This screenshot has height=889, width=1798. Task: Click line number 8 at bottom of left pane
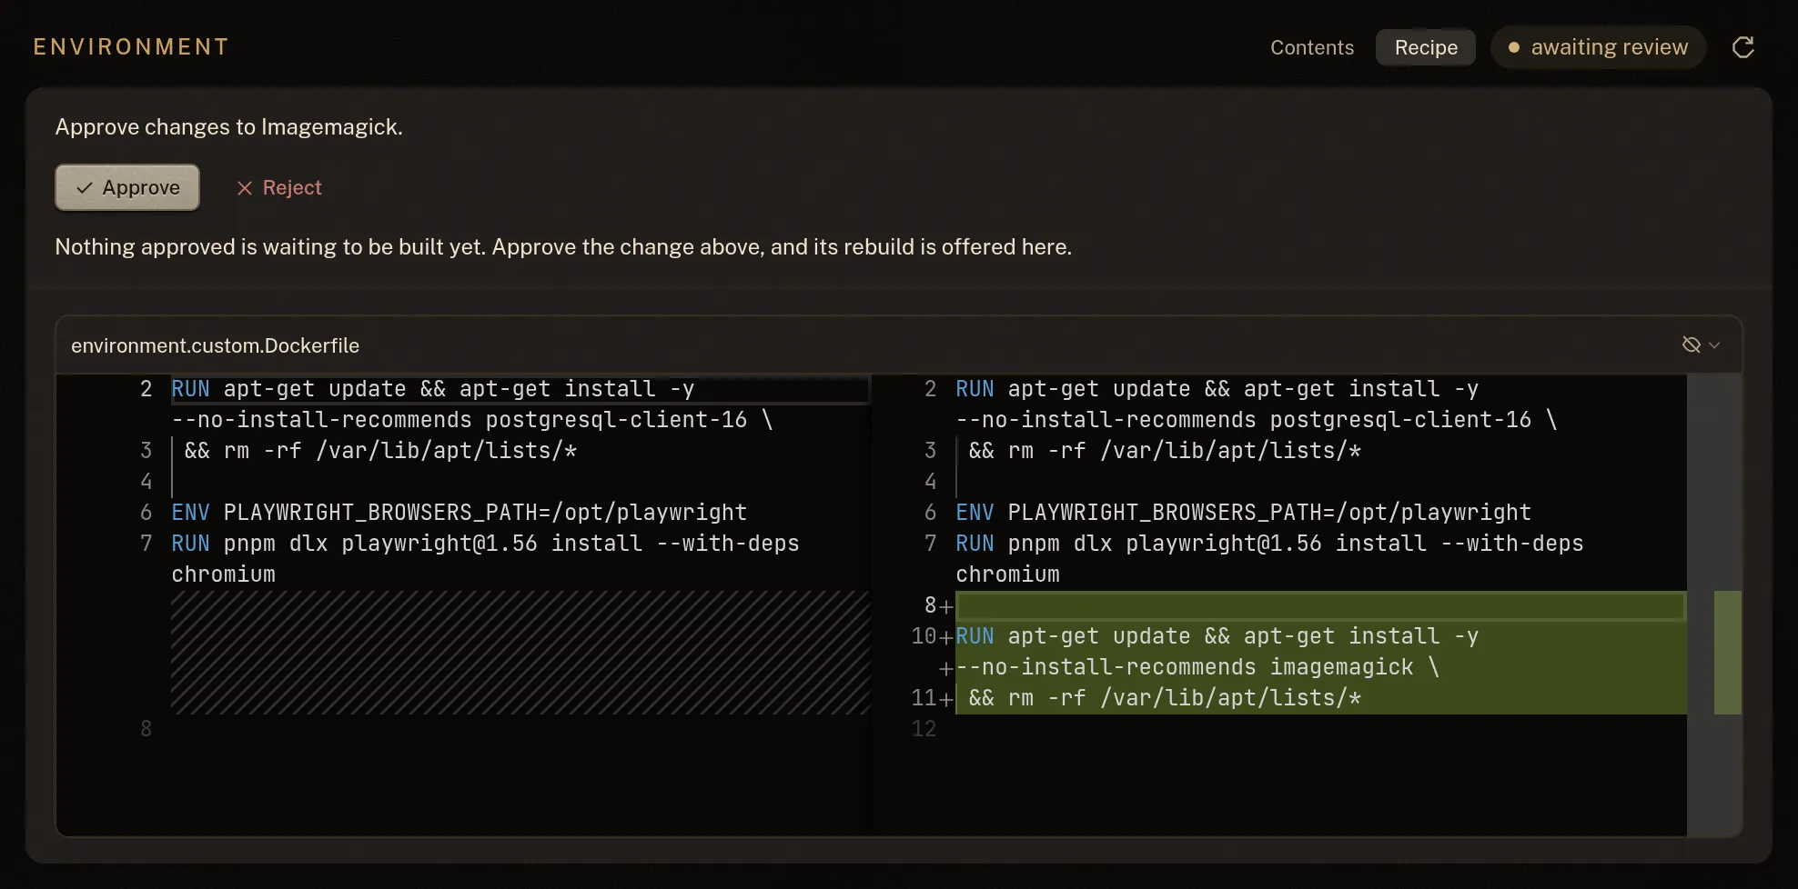tap(146, 729)
